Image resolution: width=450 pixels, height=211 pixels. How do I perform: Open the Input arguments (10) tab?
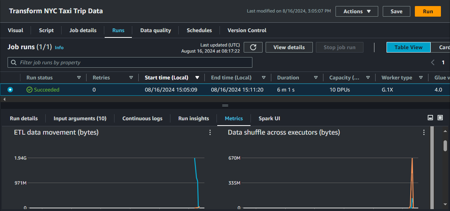tap(80, 119)
